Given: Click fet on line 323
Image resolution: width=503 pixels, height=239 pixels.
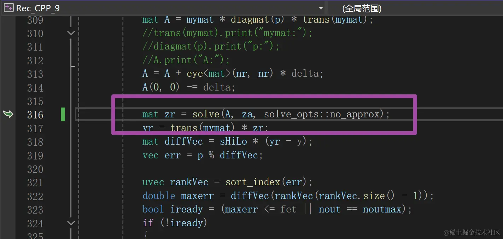Looking at the screenshot, I should tap(288, 209).
